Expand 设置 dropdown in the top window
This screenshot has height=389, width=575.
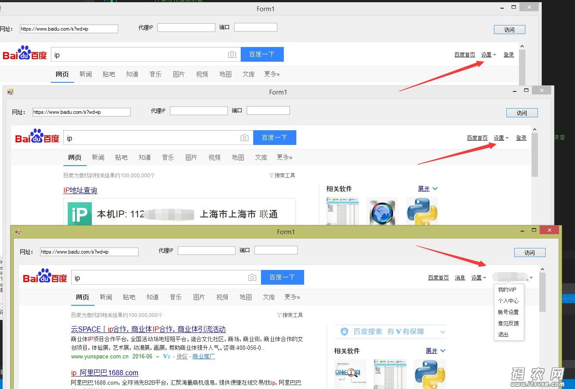488,55
